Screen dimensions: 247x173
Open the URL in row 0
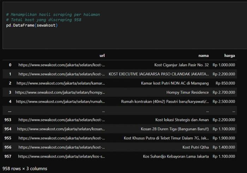click(62, 65)
